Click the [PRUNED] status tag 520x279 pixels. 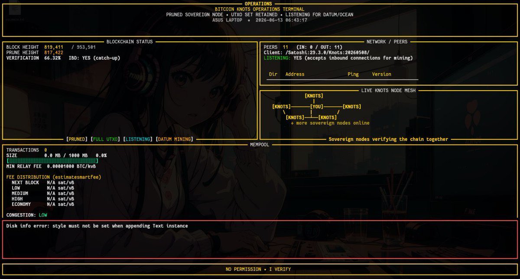[x=77, y=139]
